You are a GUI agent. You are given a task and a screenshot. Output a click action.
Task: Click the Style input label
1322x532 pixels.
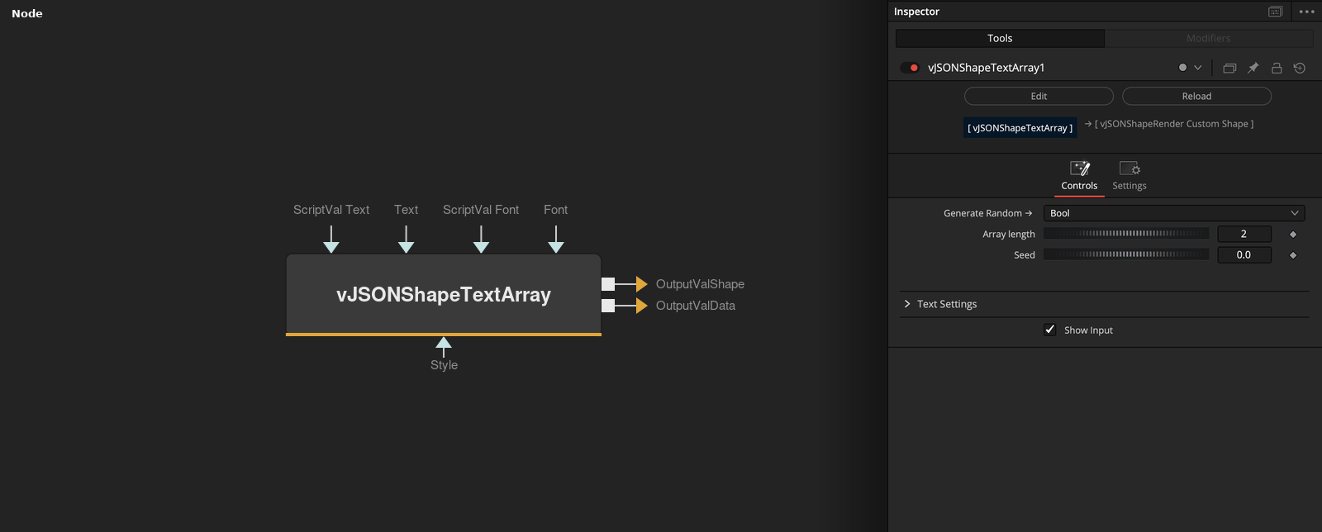444,365
